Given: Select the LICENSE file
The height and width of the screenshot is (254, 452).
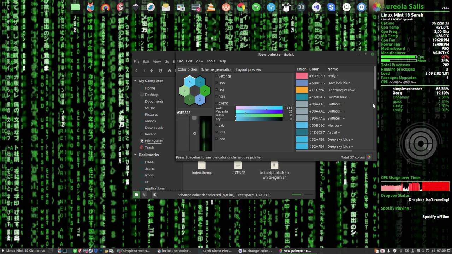Looking at the screenshot, I should pyautogui.click(x=238, y=168).
